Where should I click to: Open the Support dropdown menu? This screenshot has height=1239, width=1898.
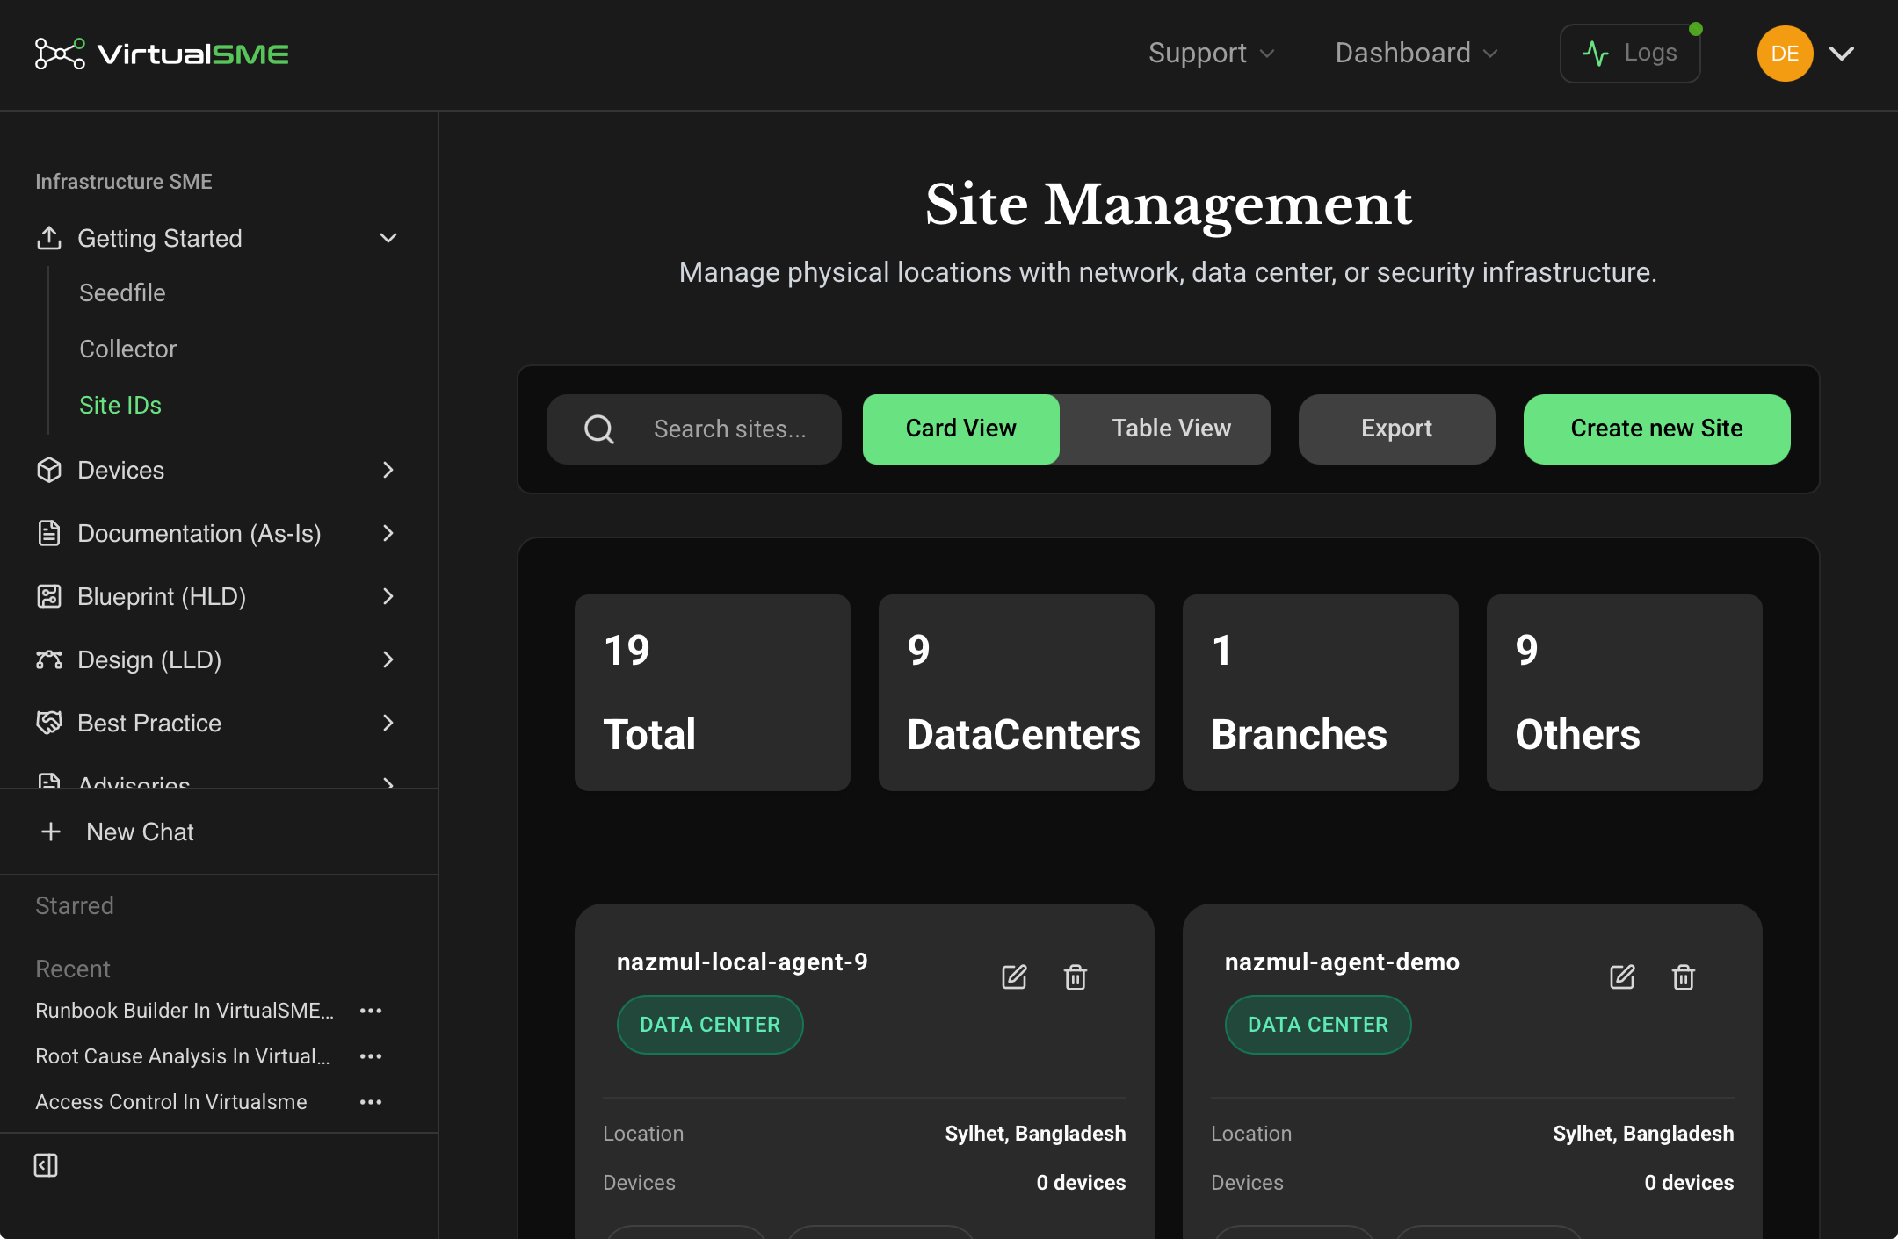pyautogui.click(x=1211, y=54)
